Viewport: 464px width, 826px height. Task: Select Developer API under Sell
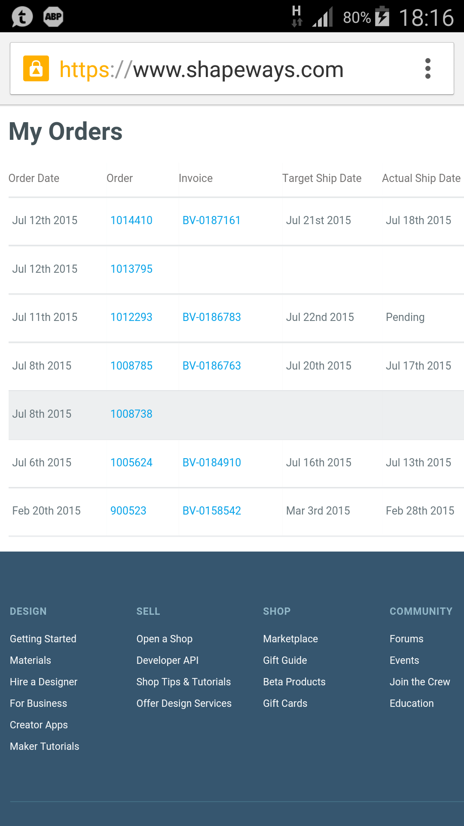tap(167, 660)
